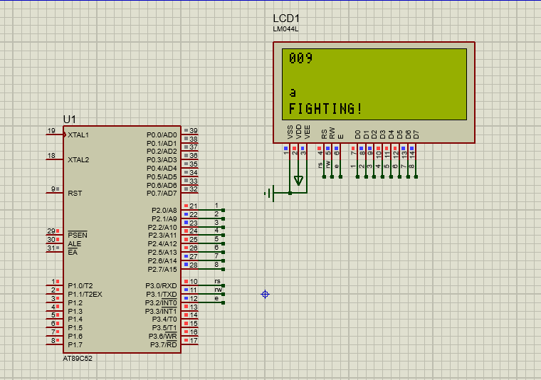541x380 pixels.
Task: Select the D7 pin label on LCD
Action: tap(416, 134)
